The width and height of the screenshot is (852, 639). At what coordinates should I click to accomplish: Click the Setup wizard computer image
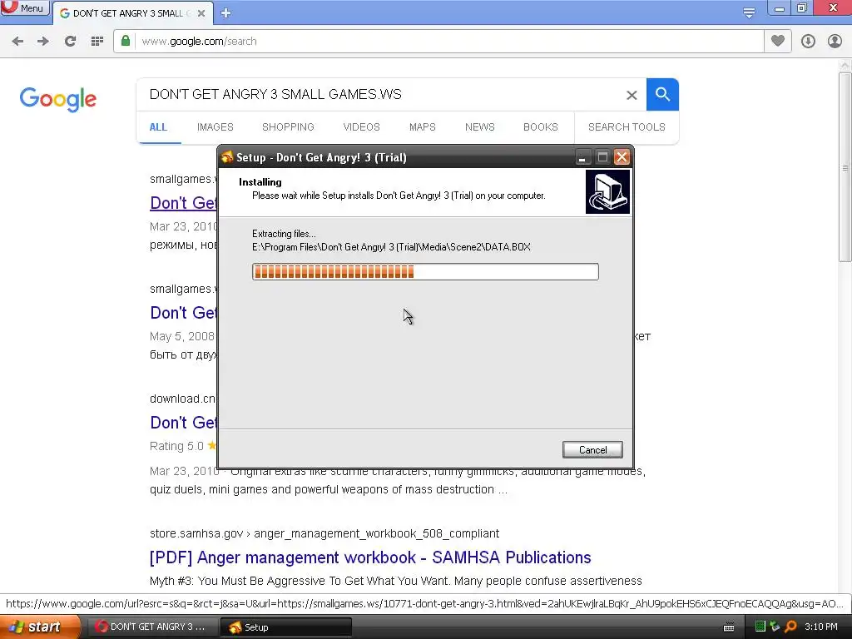pyautogui.click(x=607, y=192)
